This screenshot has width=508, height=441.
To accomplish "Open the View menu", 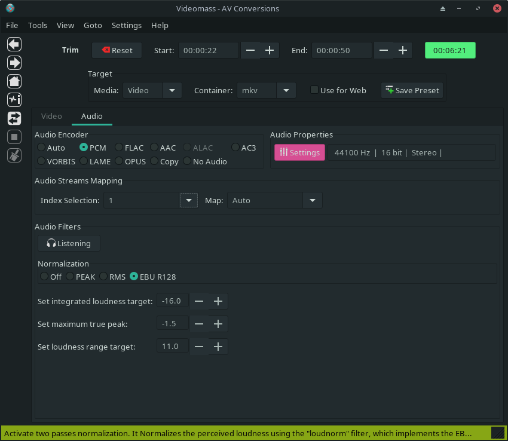I will pyautogui.click(x=66, y=25).
